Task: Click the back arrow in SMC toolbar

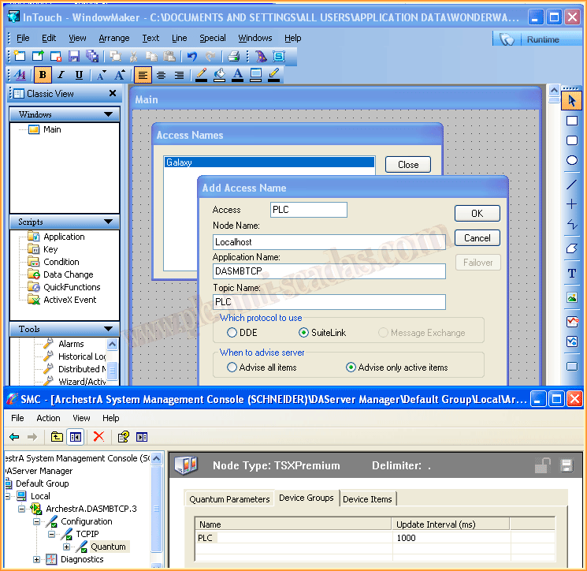Action: coord(14,436)
